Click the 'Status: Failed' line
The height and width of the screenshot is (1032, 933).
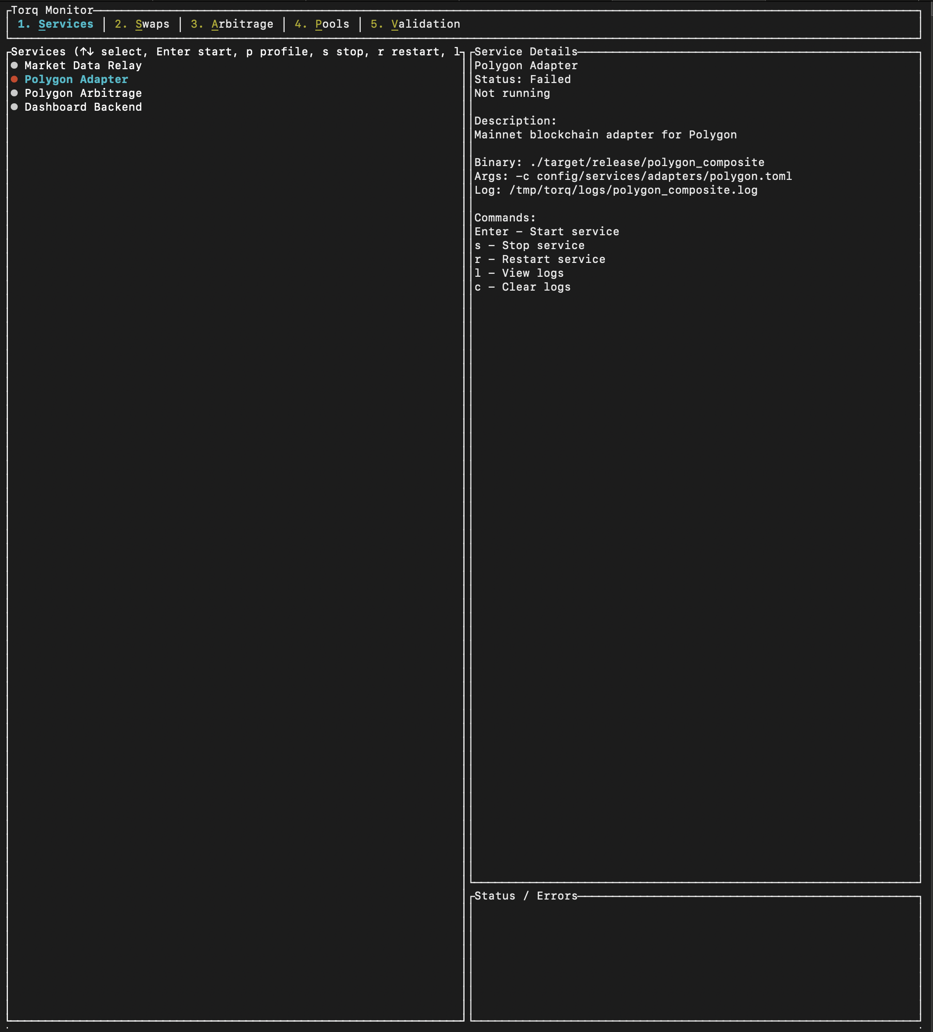click(522, 80)
